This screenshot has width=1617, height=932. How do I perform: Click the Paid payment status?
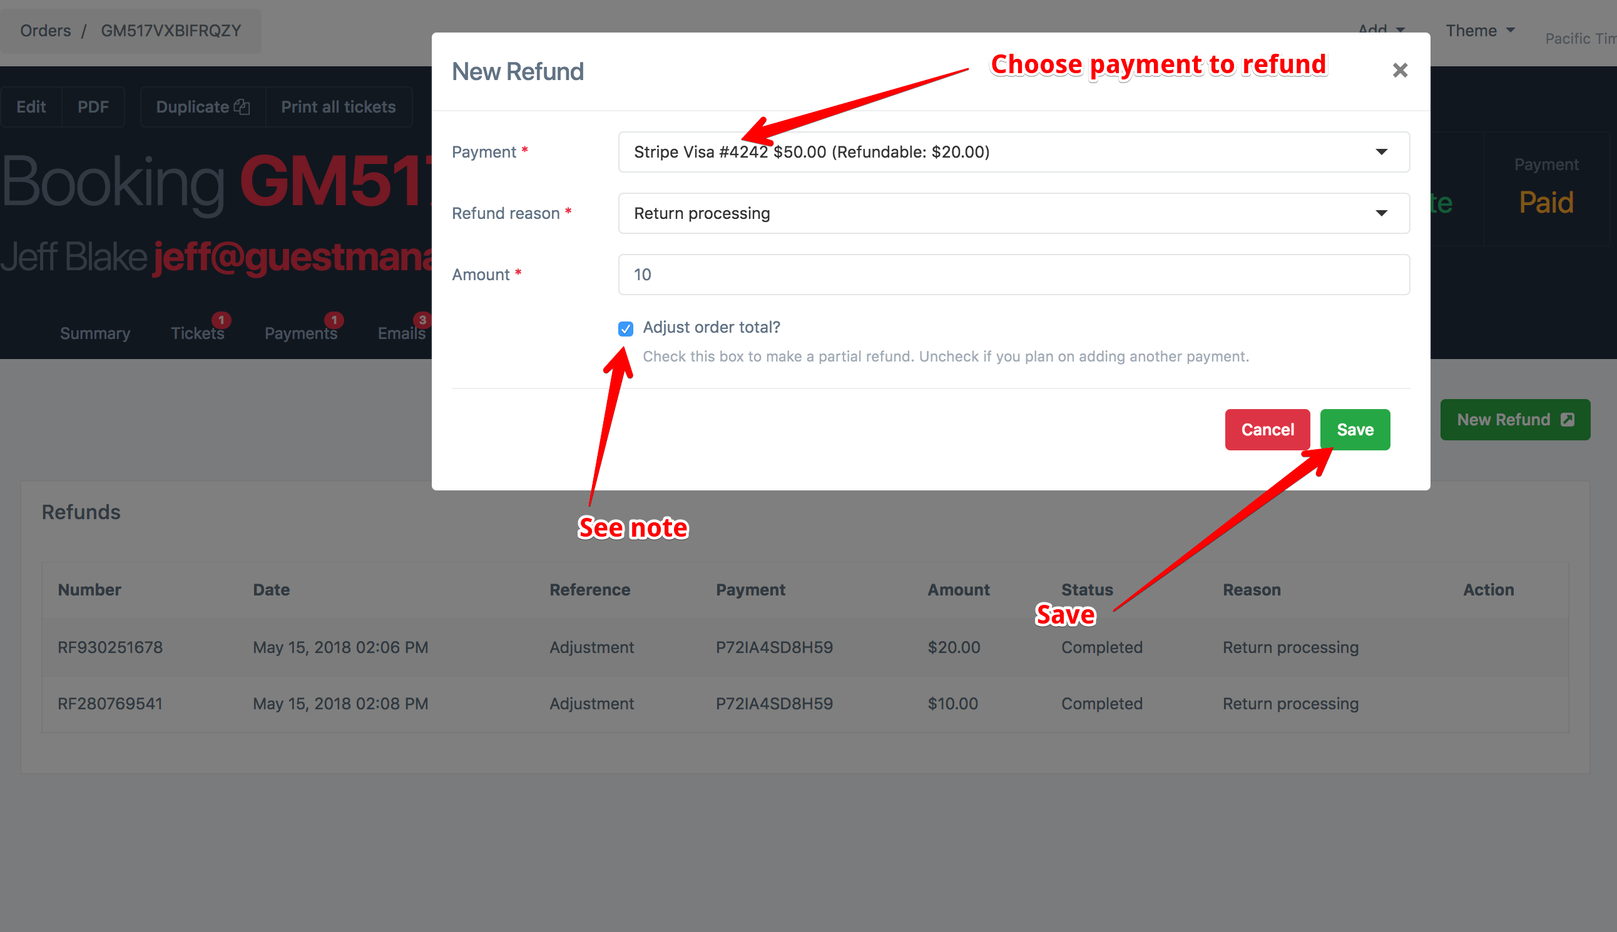click(x=1546, y=203)
